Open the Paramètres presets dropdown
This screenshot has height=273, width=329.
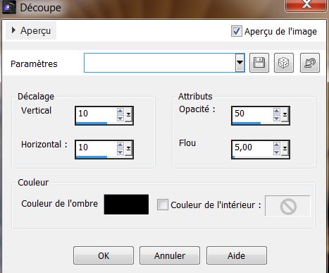[240, 63]
